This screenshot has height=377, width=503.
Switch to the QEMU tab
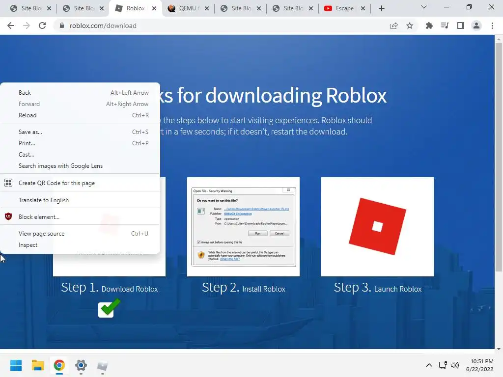coord(189,8)
